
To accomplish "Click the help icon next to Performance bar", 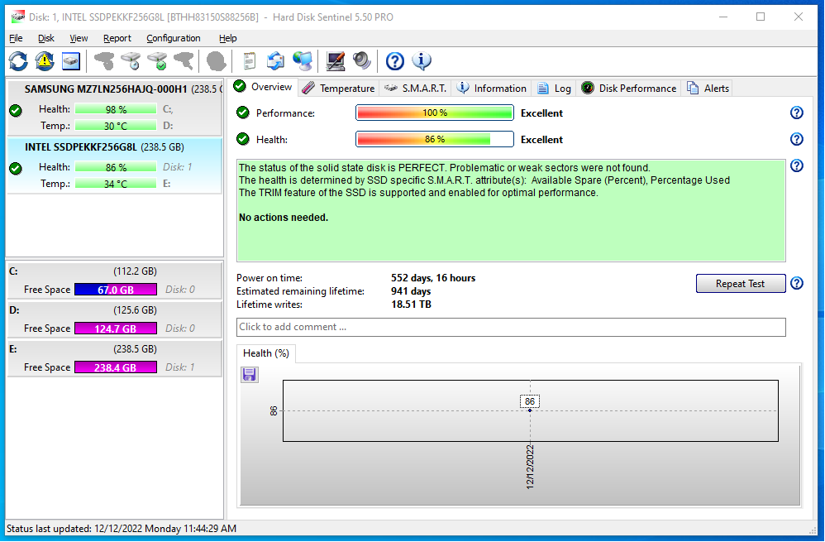I will point(796,113).
